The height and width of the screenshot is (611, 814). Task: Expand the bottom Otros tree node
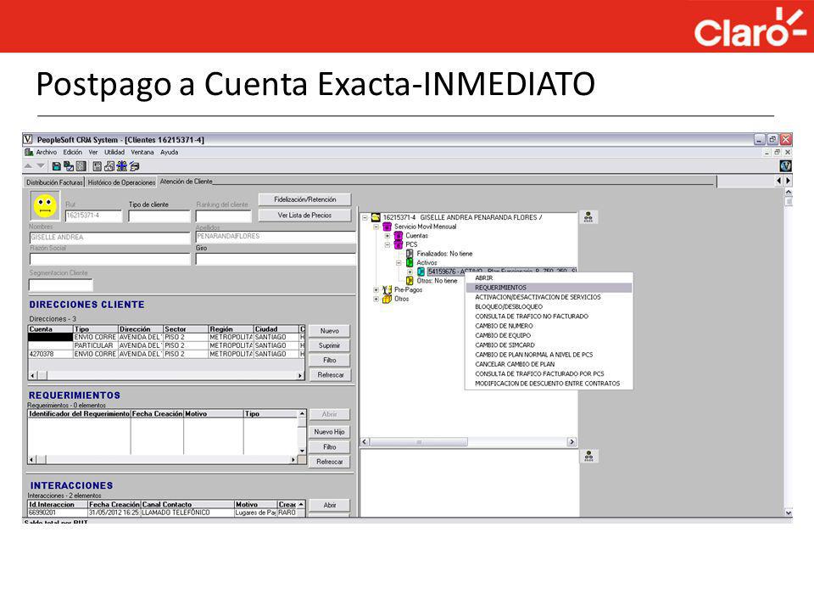point(376,300)
